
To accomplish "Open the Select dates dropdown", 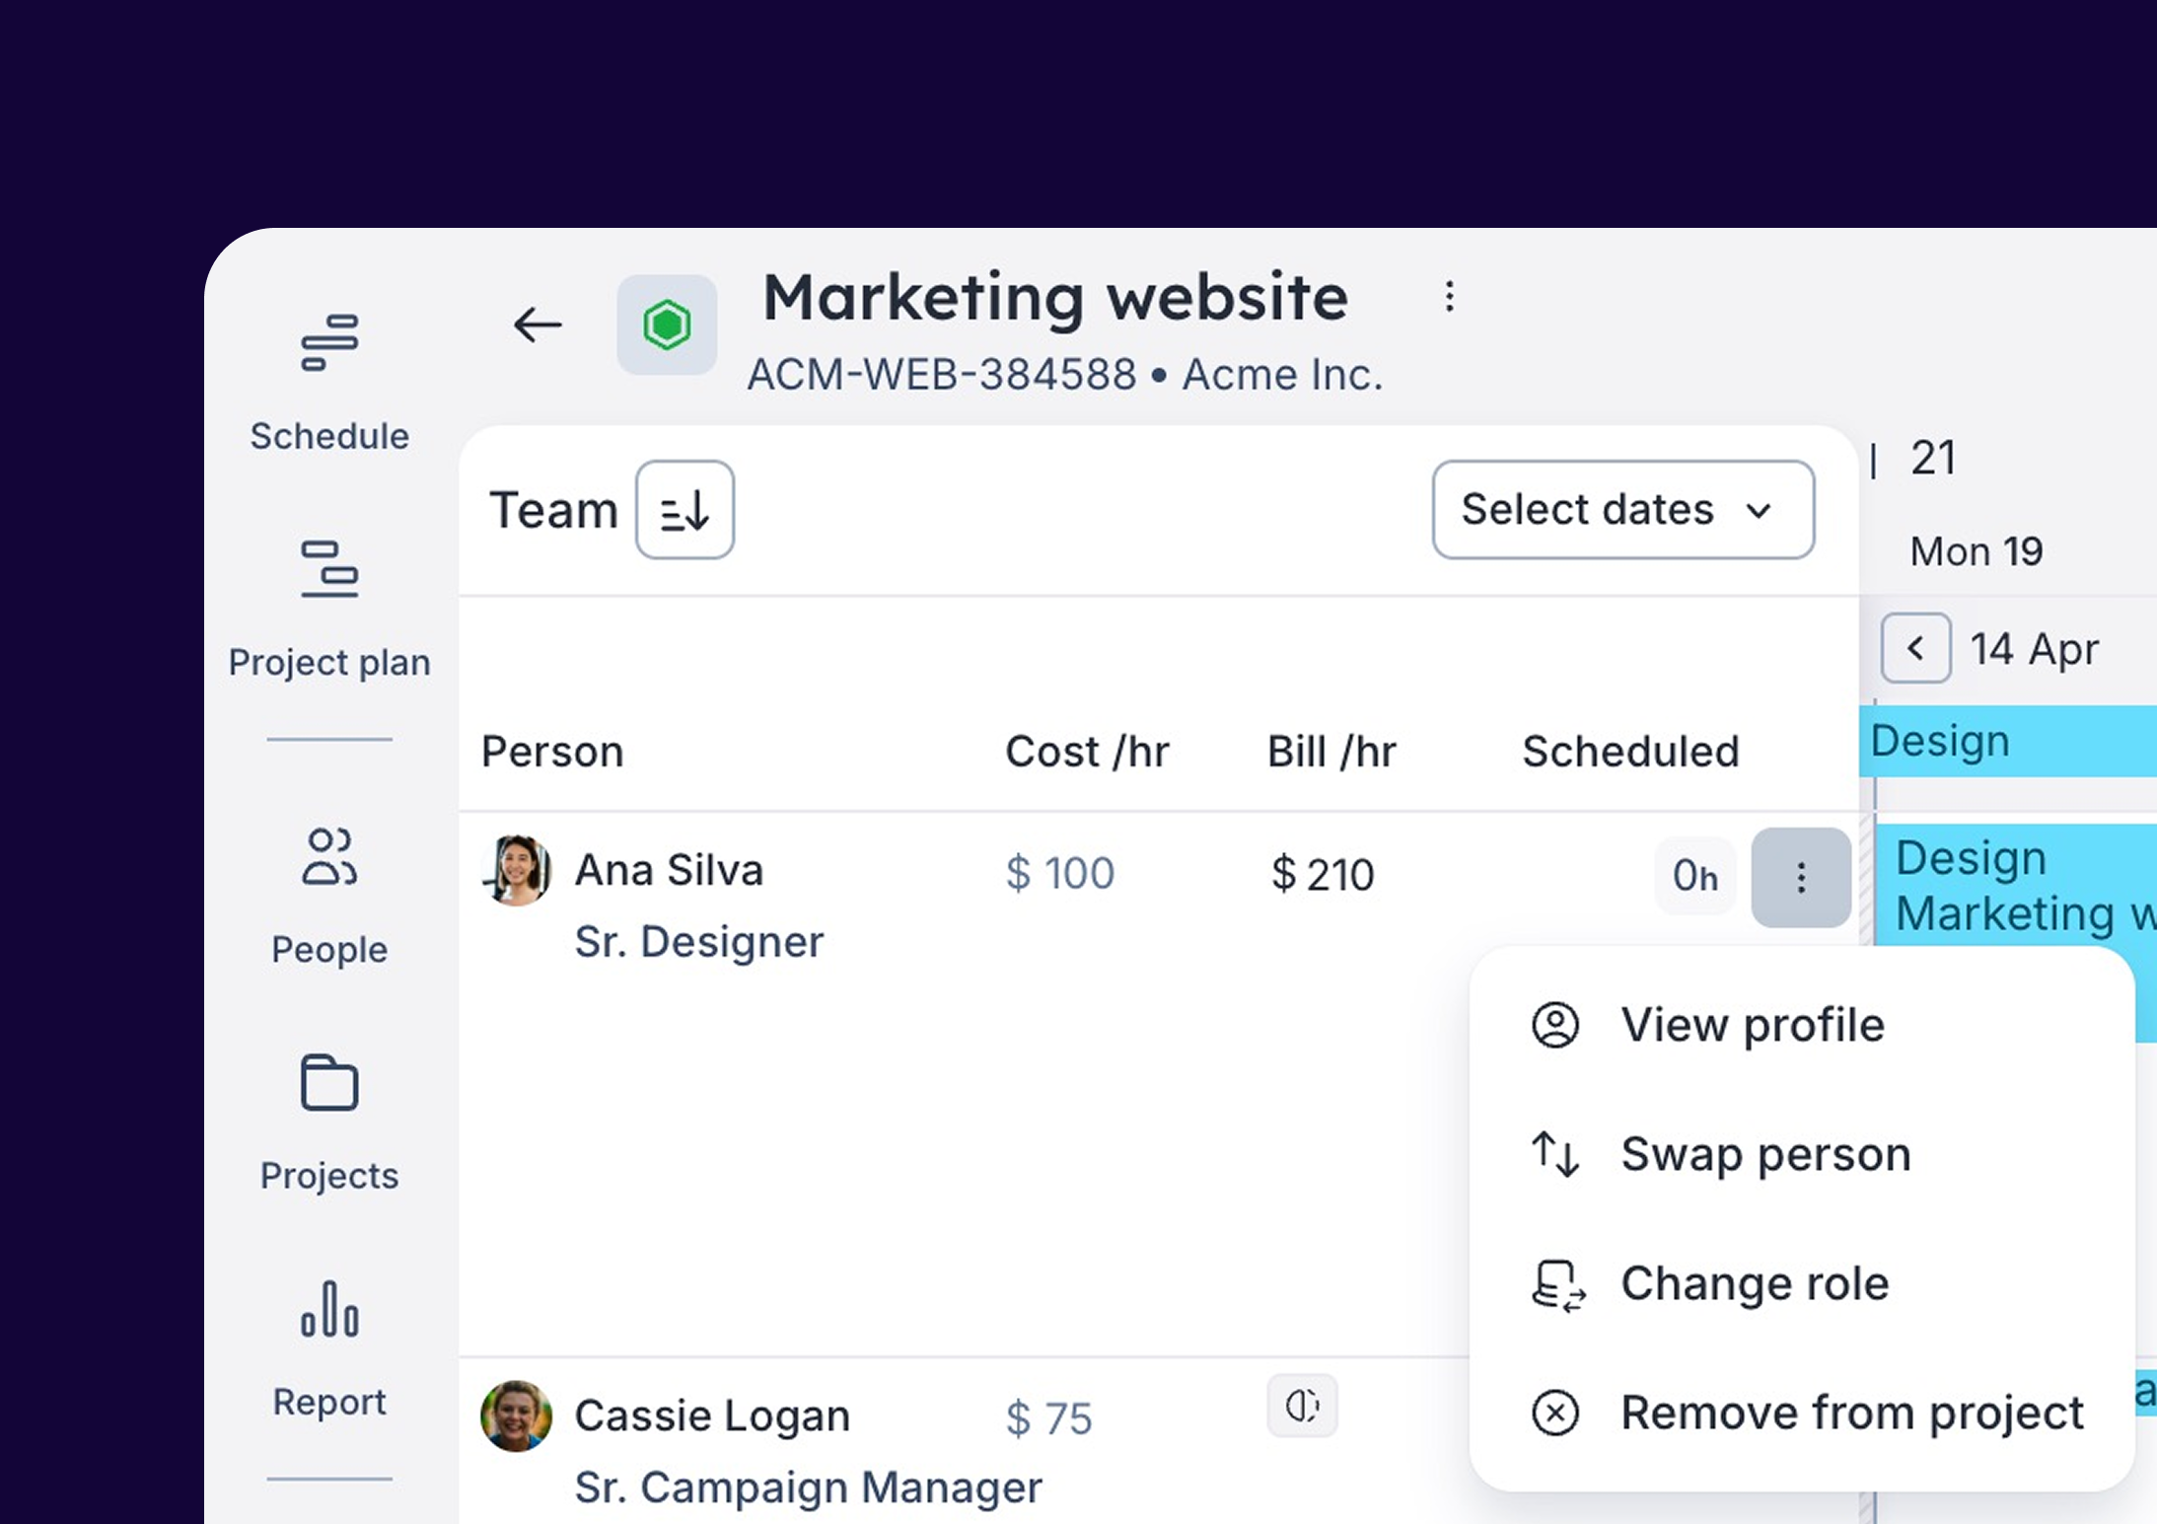I will [1622, 510].
